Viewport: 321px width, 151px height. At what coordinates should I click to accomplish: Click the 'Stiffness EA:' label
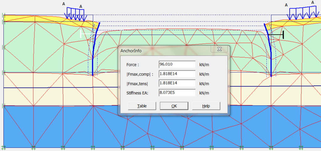137,93
